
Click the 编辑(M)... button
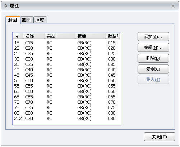(x=153, y=48)
